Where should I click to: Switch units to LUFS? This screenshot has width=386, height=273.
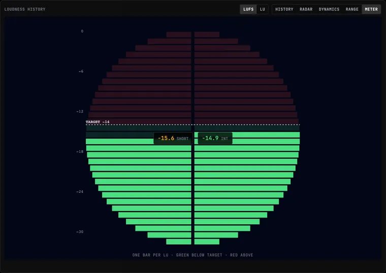tap(248, 9)
